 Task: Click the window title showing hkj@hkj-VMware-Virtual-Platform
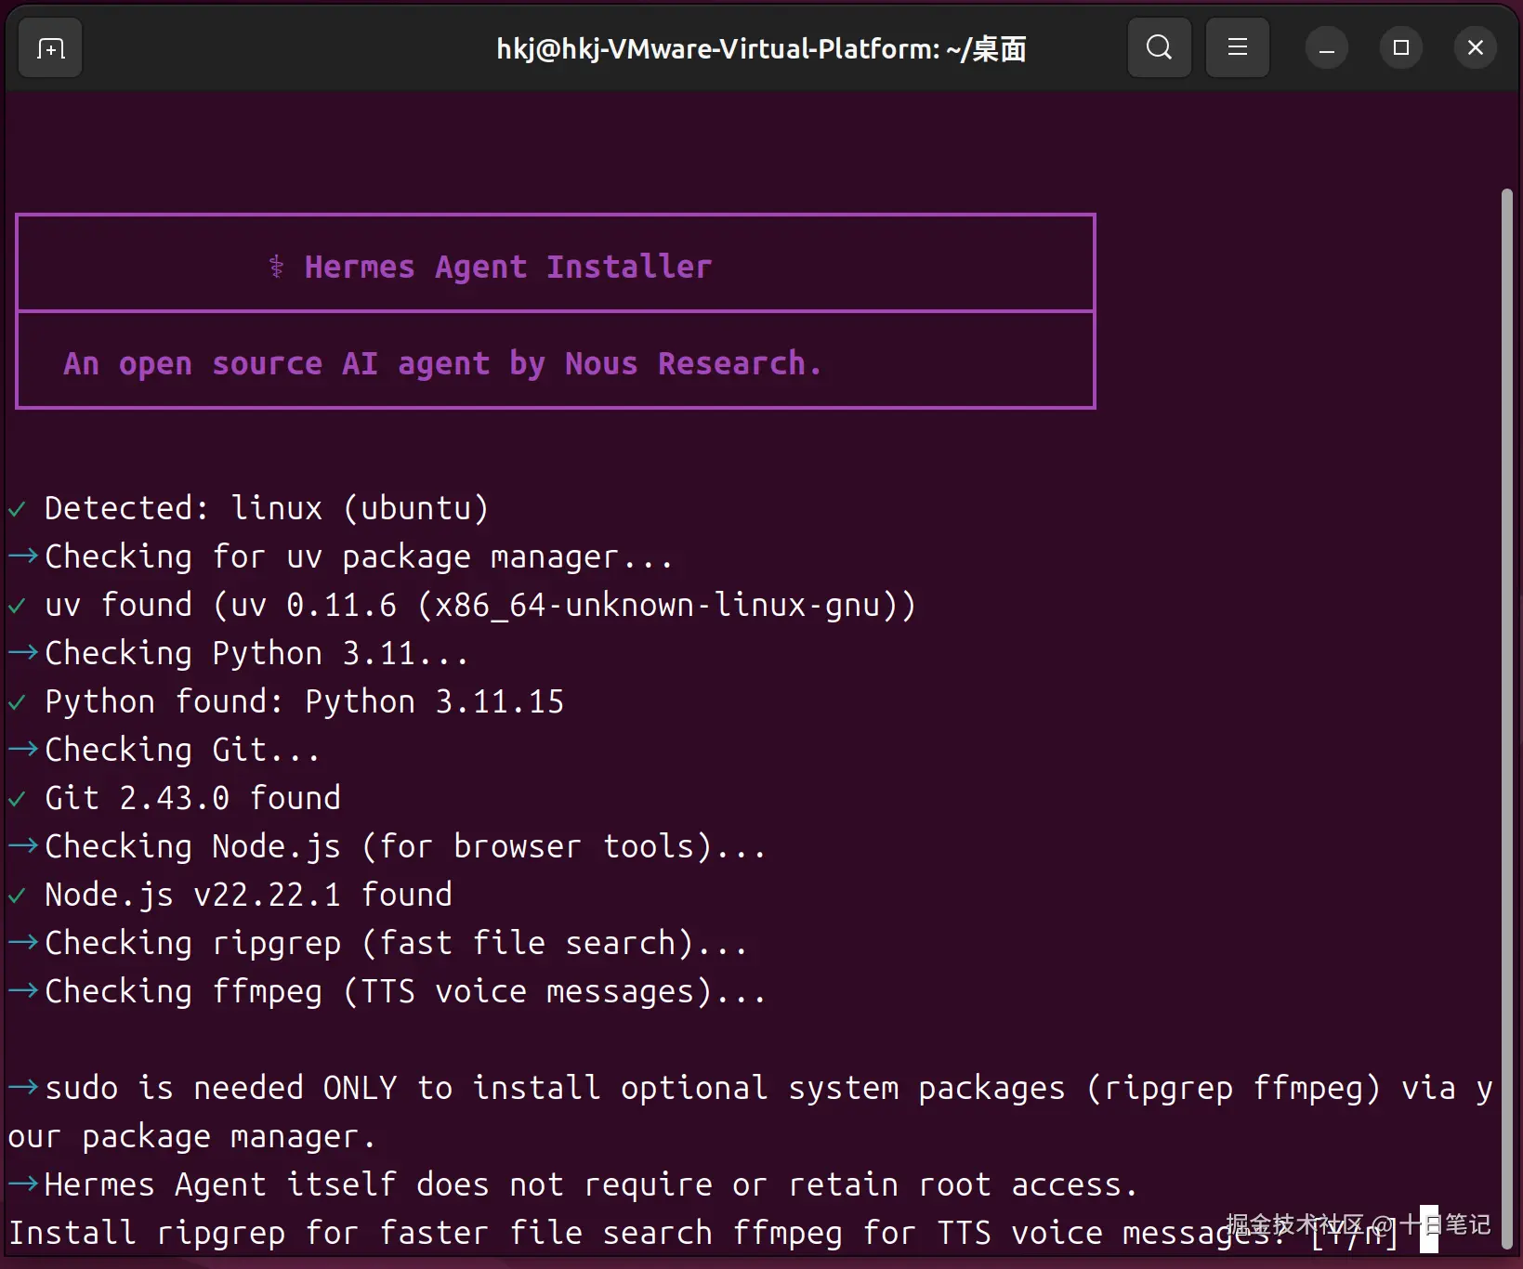[x=761, y=48]
